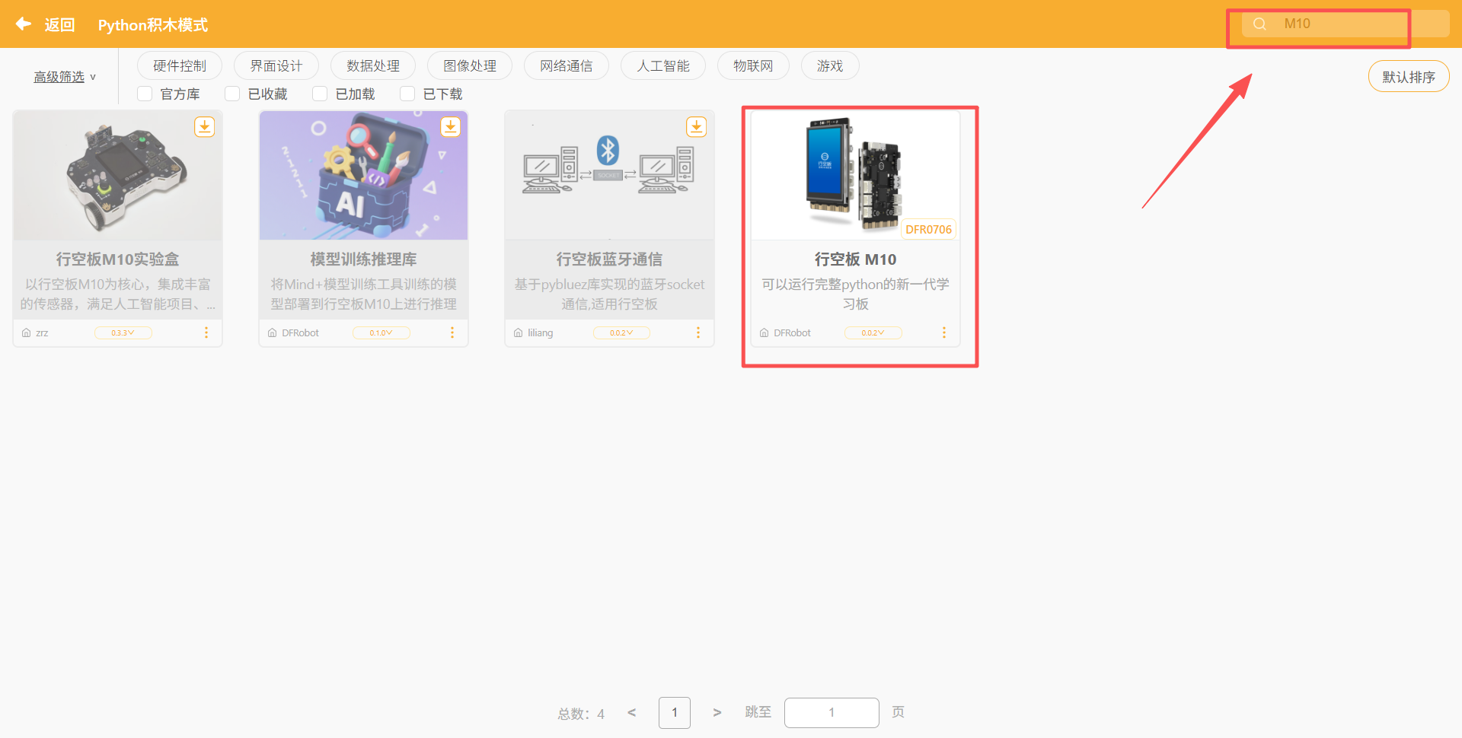Switch to the 物联网 category tab
1462x738 pixels.
753,65
